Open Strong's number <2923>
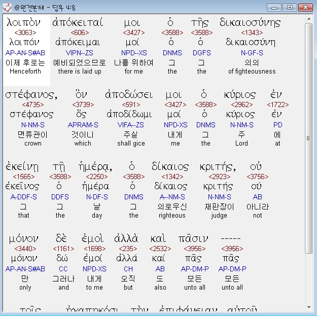 coord(219,177)
